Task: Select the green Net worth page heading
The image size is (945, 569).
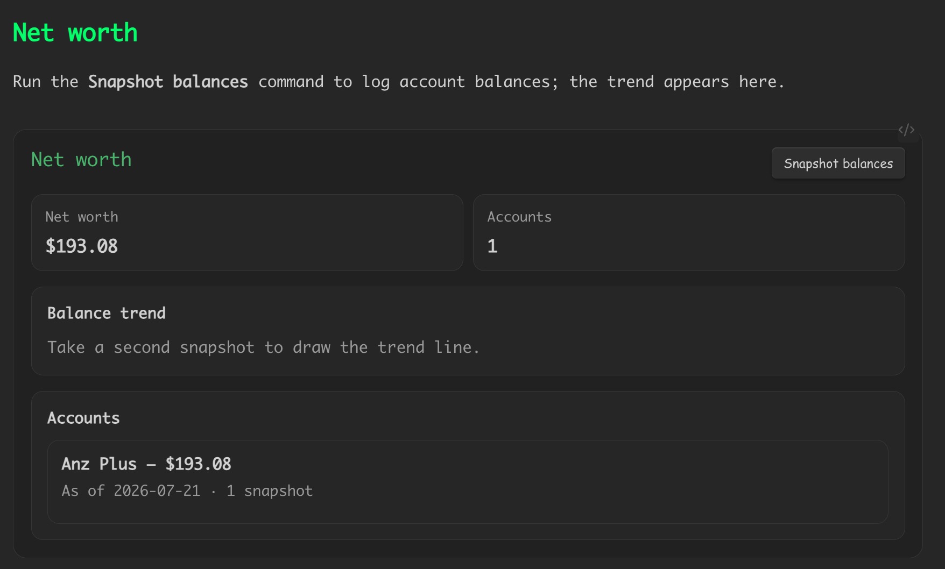Action: [75, 33]
